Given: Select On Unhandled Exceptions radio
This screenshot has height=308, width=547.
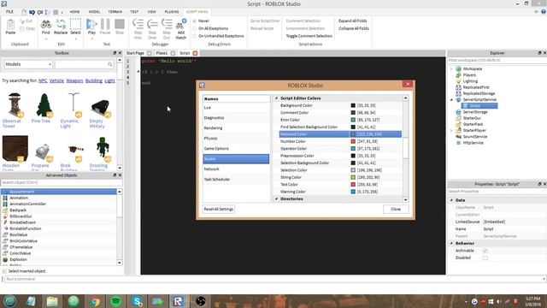Looking at the screenshot, I should [195, 36].
